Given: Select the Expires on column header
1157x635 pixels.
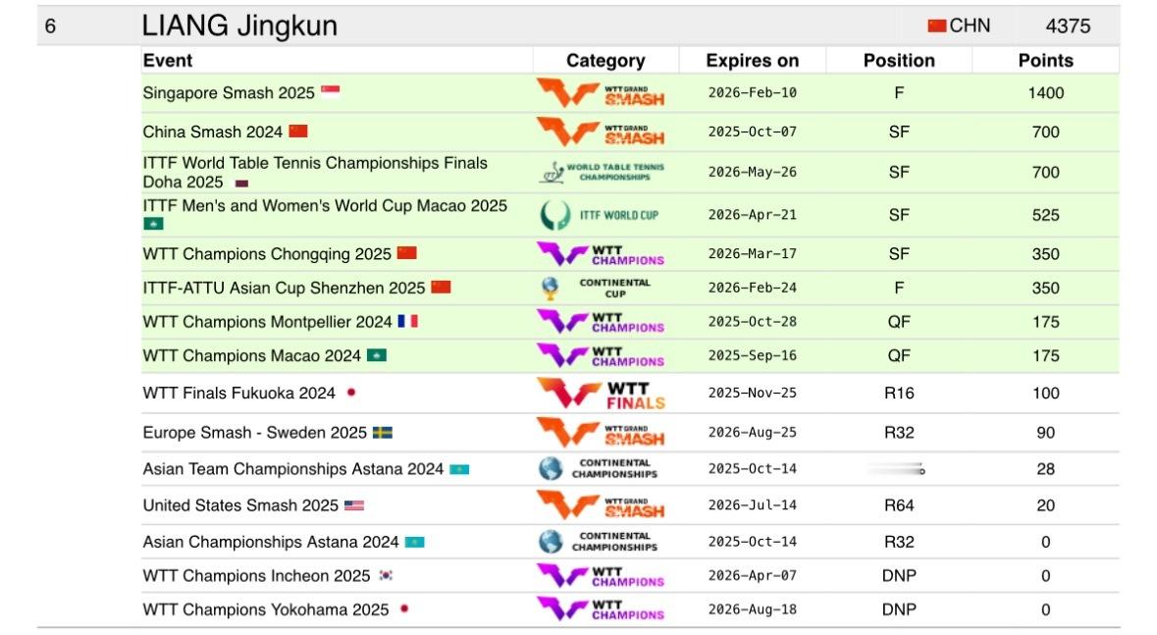Looking at the screenshot, I should (x=752, y=61).
